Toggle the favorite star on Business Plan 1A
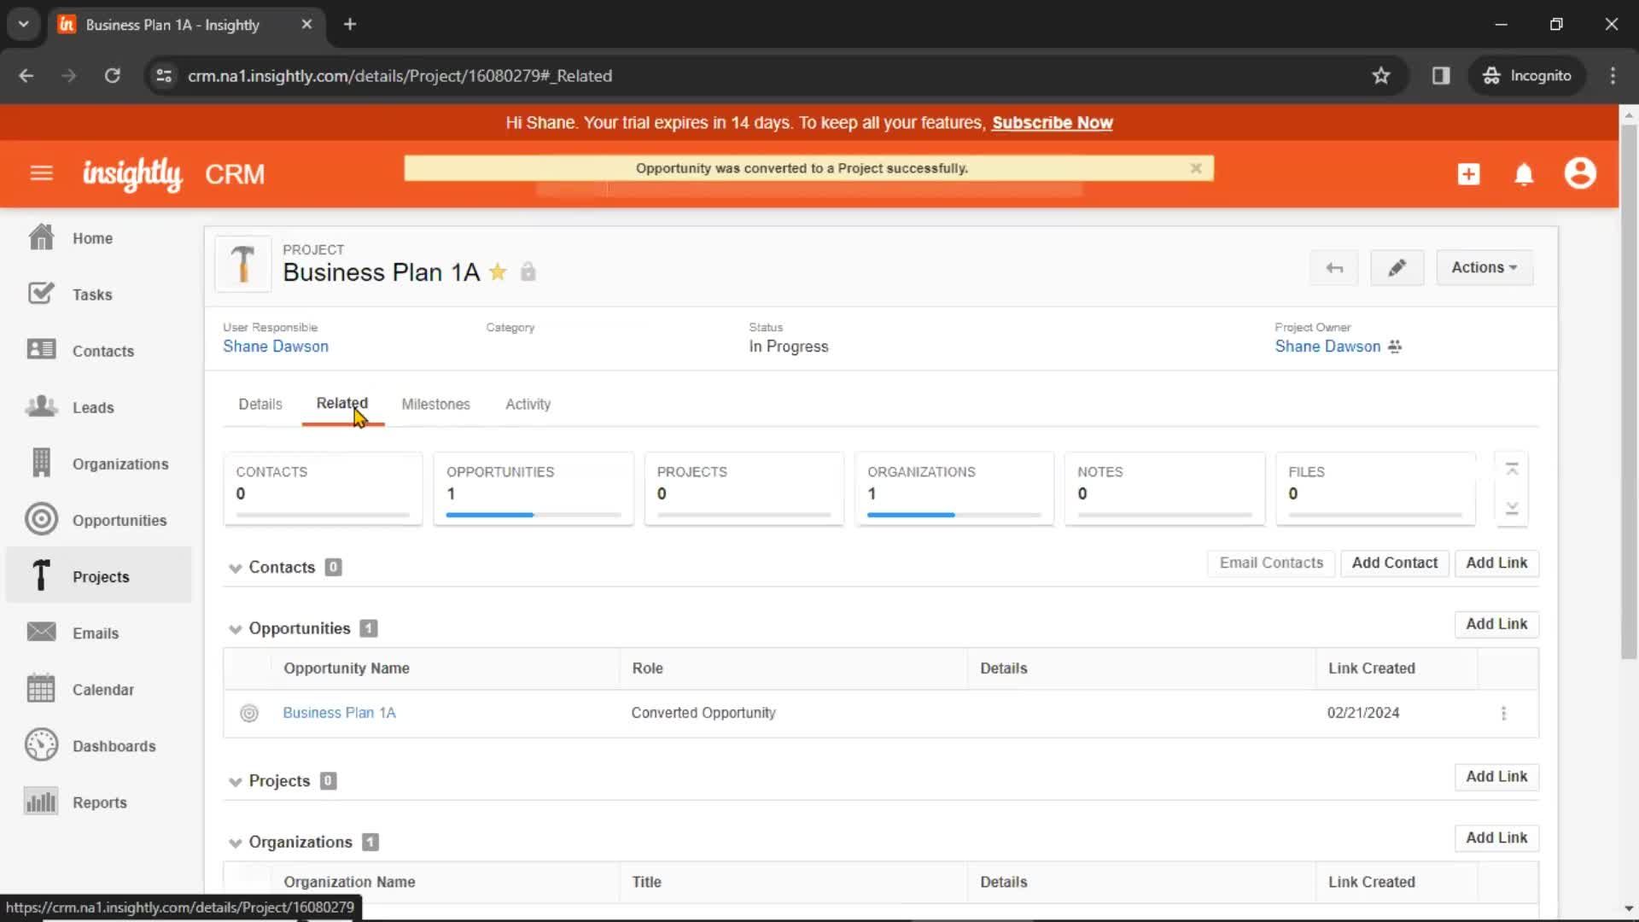The image size is (1639, 922). click(x=499, y=271)
